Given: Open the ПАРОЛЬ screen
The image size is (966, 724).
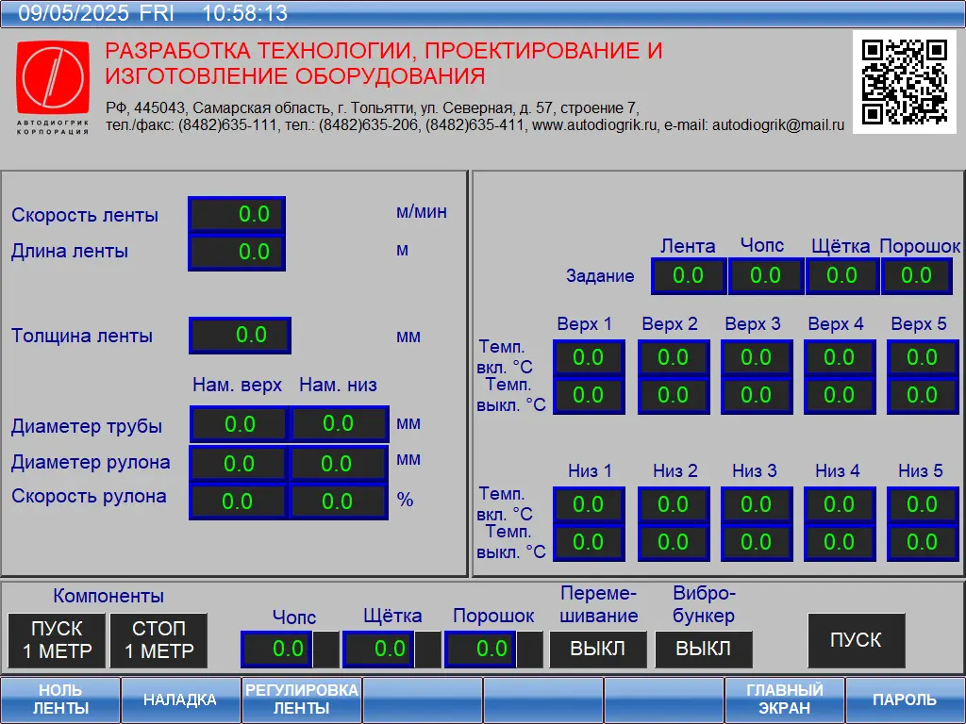Looking at the screenshot, I should [905, 700].
